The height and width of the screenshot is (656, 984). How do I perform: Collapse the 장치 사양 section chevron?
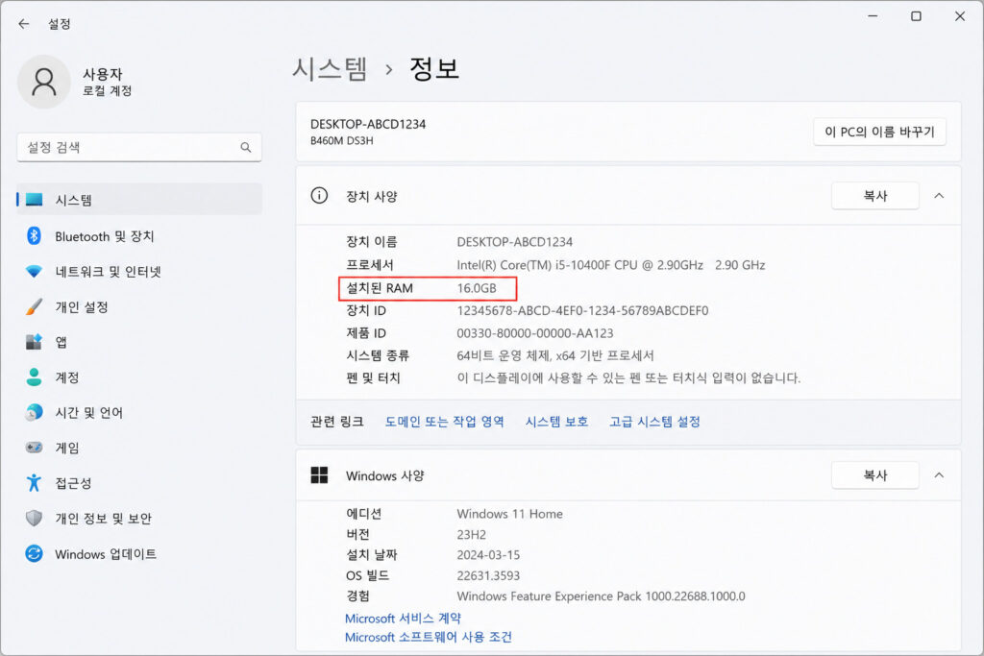(939, 196)
